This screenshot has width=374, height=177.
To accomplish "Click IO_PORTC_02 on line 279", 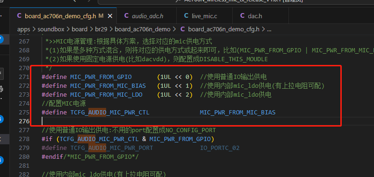I will [x=219, y=148].
